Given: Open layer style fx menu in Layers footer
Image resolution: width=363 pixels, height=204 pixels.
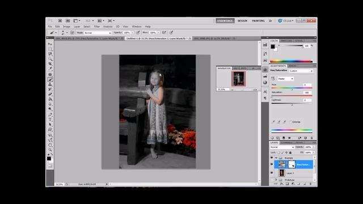Looking at the screenshot, I should pyautogui.click(x=281, y=184).
